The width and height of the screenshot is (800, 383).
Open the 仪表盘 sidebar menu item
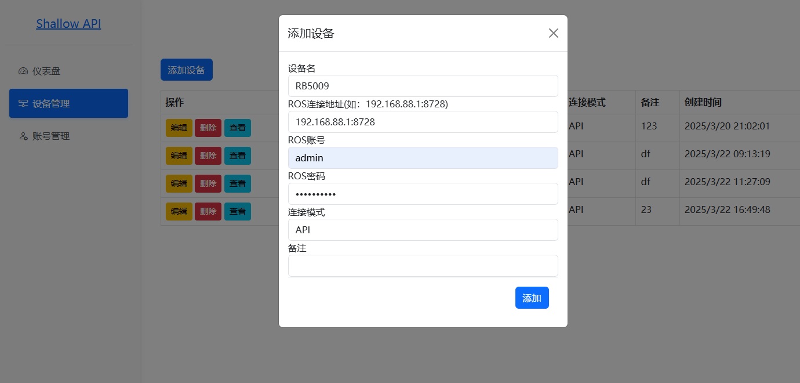68,71
